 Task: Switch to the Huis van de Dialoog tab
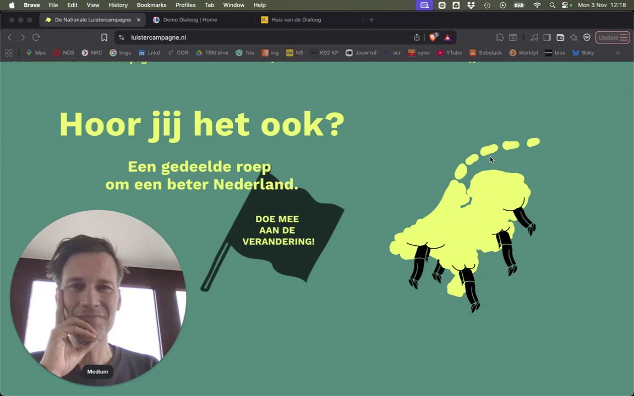click(x=296, y=20)
